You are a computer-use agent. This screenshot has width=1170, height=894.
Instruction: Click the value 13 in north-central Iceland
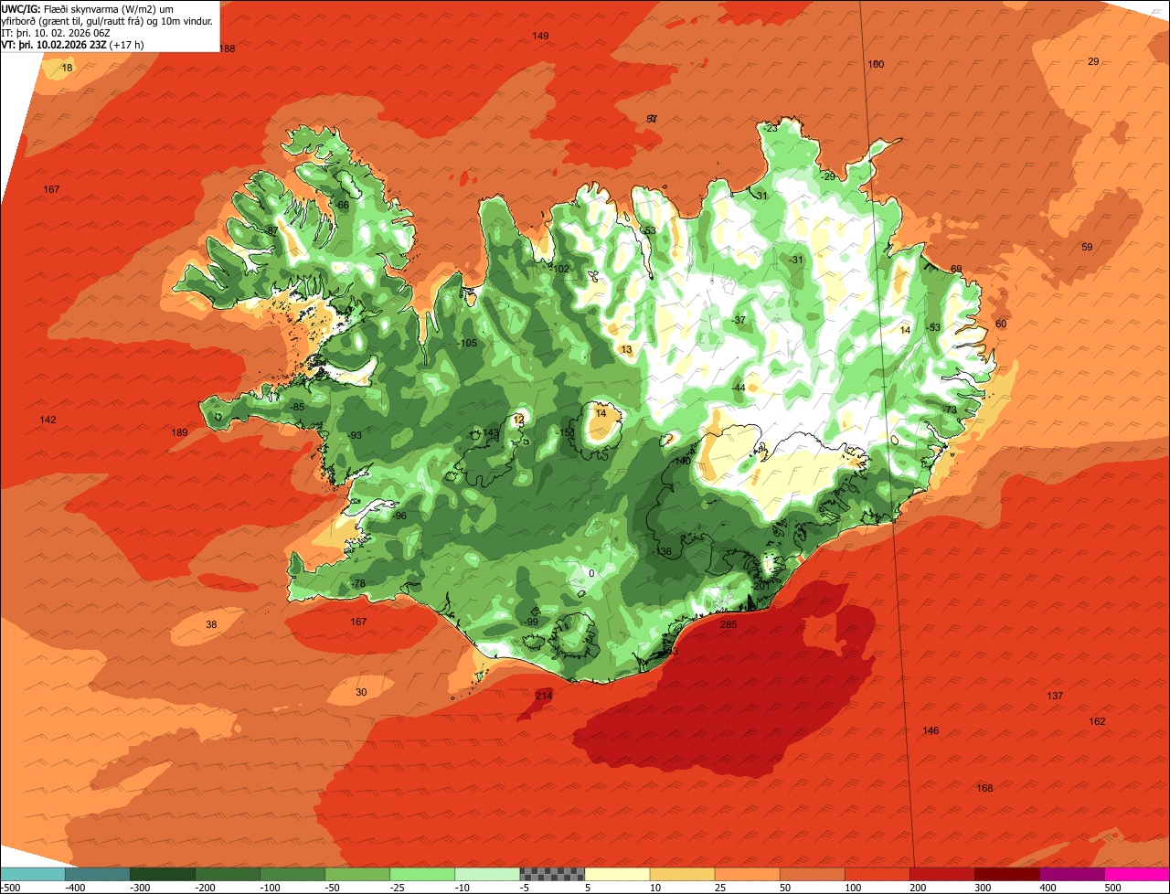(626, 349)
